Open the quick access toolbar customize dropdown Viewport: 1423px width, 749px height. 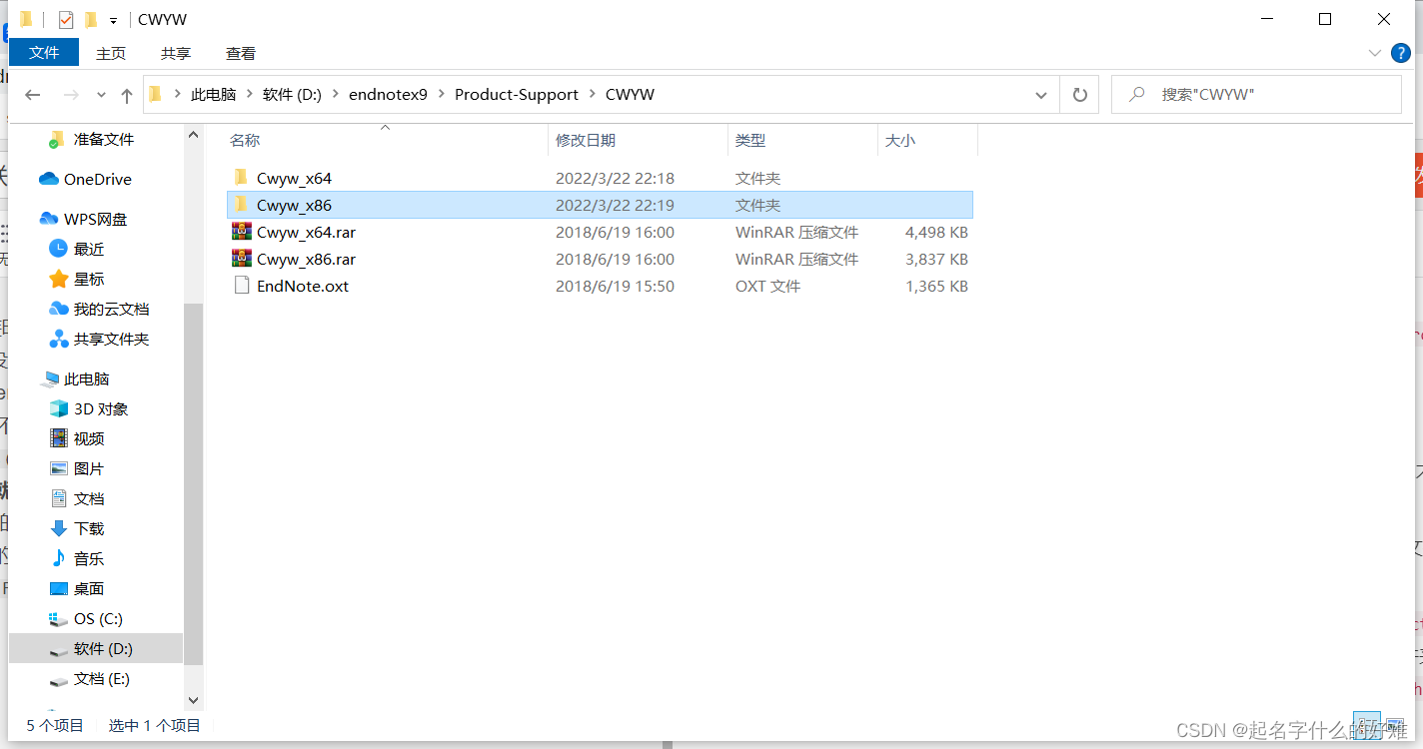pos(114,20)
